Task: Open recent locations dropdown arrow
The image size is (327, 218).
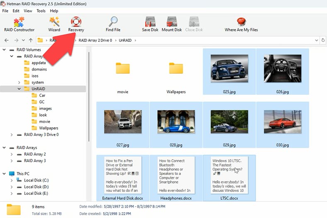Action: (23, 40)
